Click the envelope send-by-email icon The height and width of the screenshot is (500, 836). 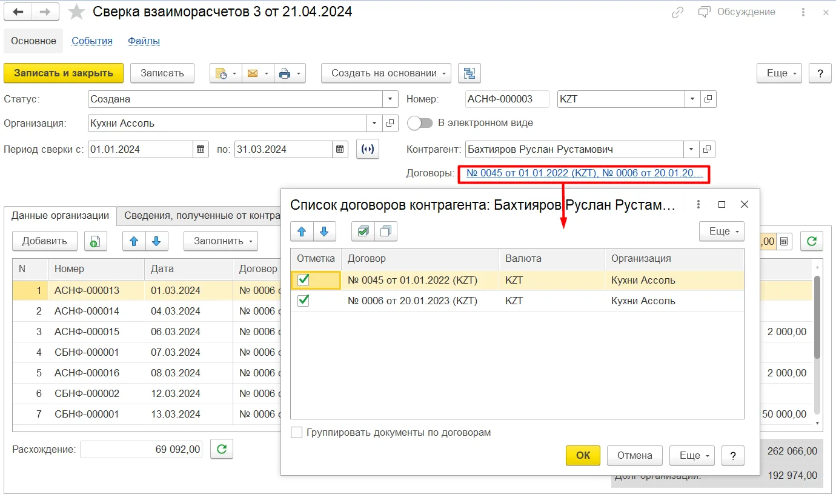257,73
